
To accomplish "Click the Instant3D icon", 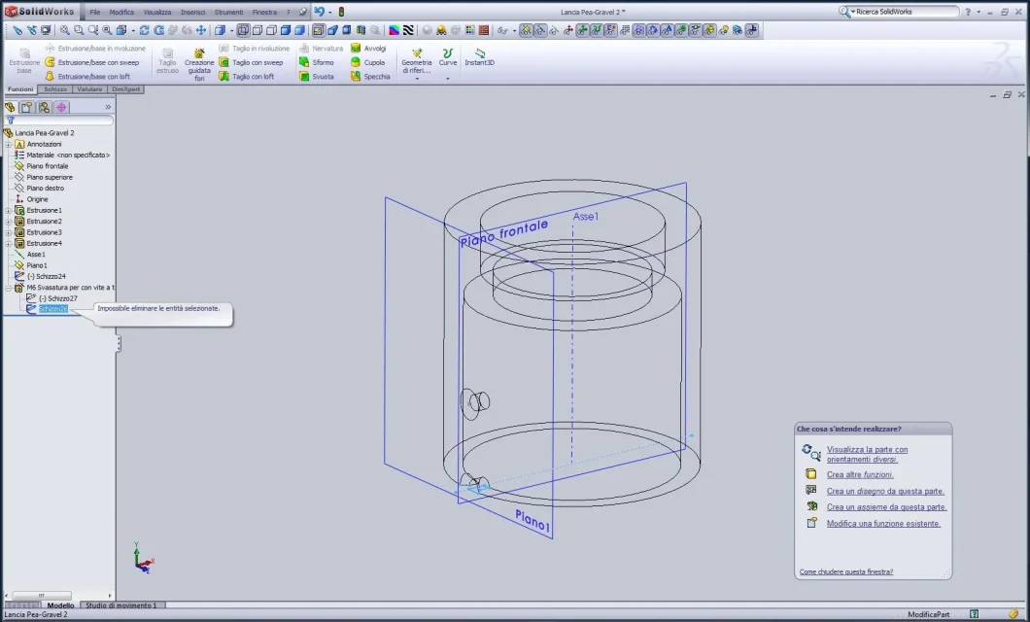I will click(479, 57).
